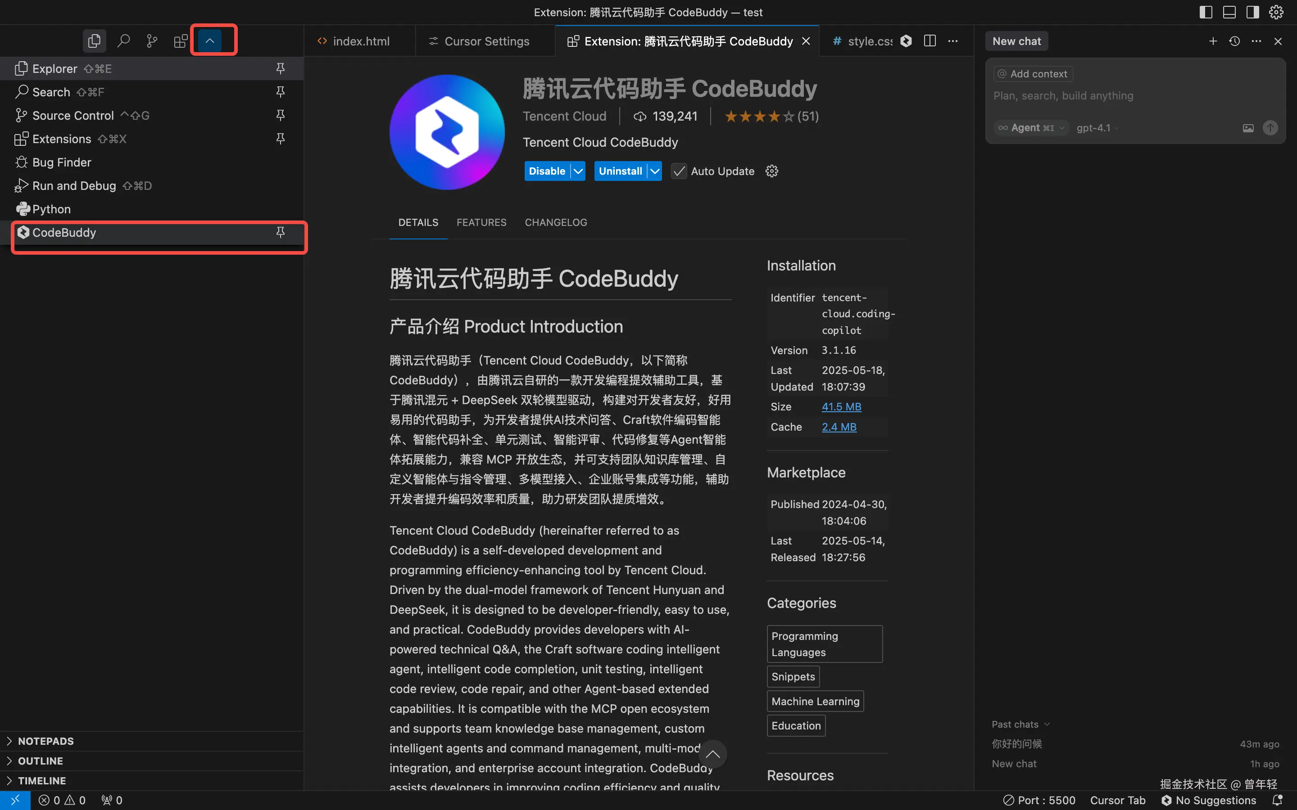Switch to the index.html editor tab
1297x810 pixels.
(x=361, y=41)
